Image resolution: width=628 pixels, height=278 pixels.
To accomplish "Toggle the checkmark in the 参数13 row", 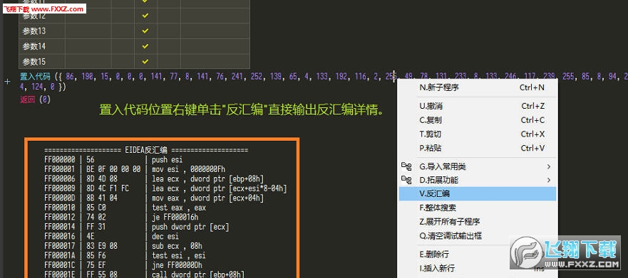I will (x=145, y=31).
